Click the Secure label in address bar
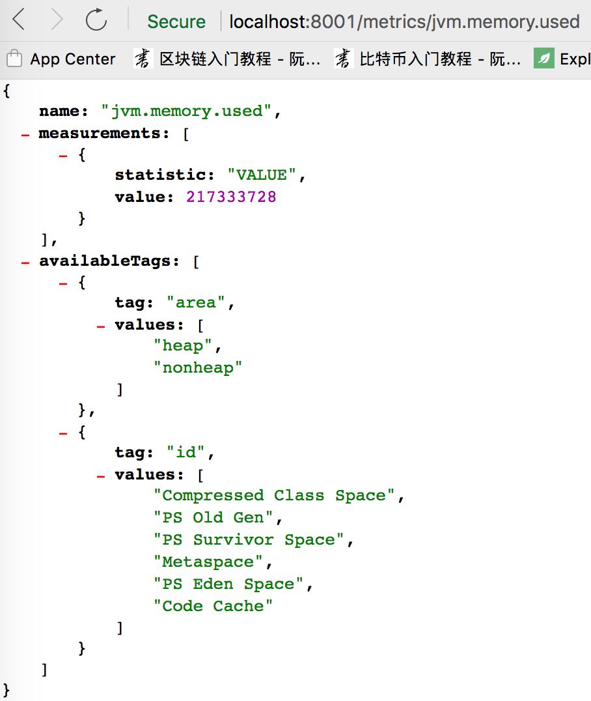 click(x=176, y=21)
